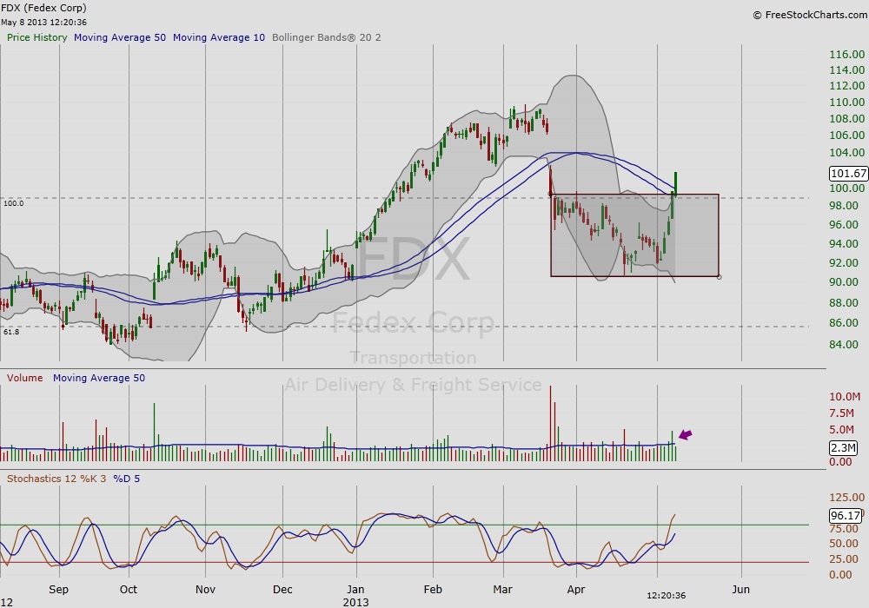Open the Bollinger Bands 20 2 legend label
869x608 pixels.
click(x=327, y=37)
